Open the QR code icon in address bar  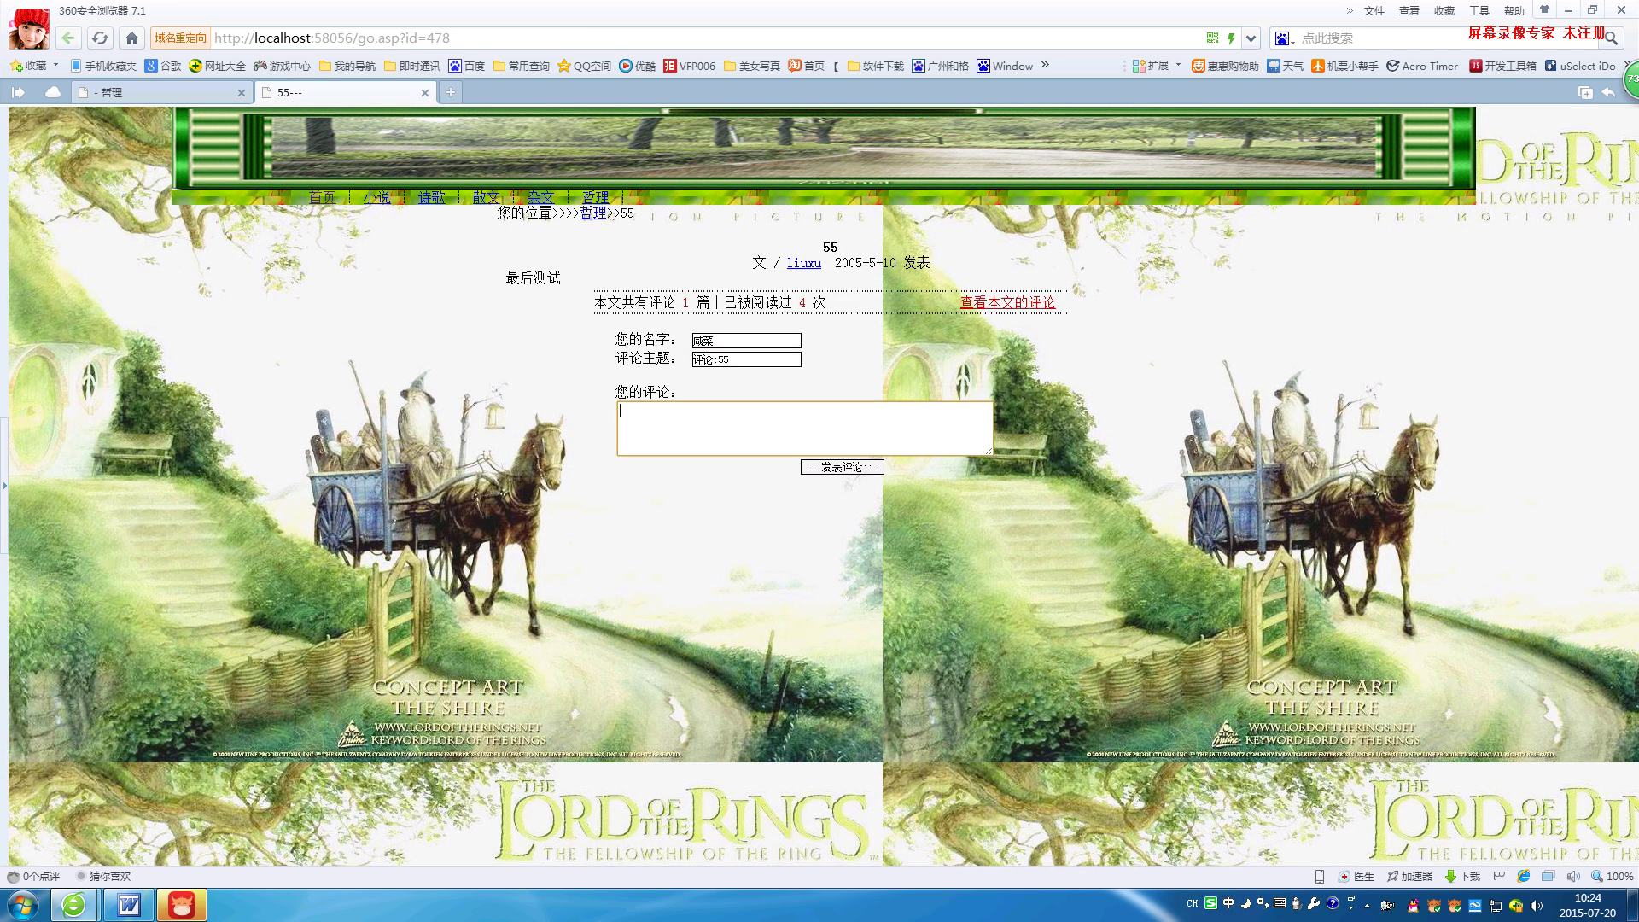pos(1212,38)
